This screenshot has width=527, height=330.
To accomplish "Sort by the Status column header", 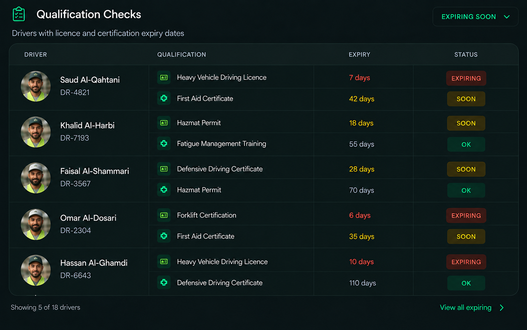I will click(466, 55).
